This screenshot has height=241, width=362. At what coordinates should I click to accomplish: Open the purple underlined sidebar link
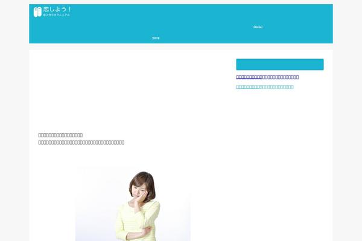click(267, 77)
